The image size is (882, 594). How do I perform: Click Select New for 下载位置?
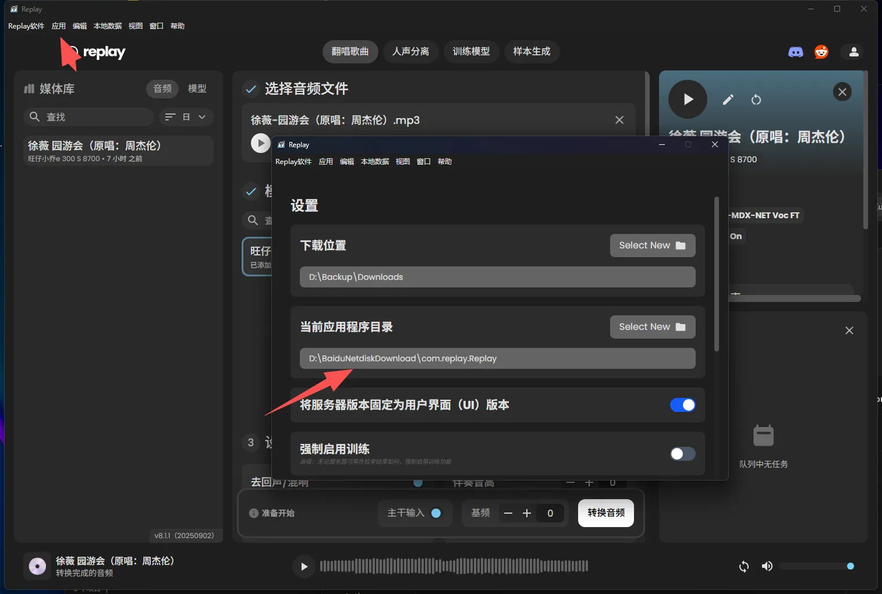[651, 245]
